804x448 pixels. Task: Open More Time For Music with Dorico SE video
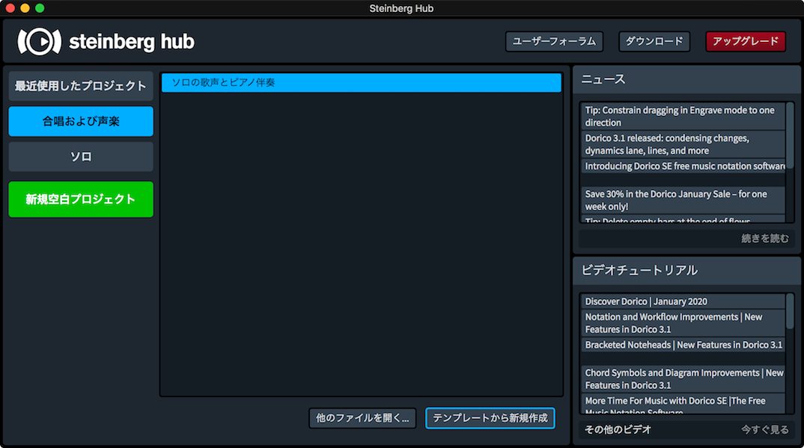tap(683, 404)
